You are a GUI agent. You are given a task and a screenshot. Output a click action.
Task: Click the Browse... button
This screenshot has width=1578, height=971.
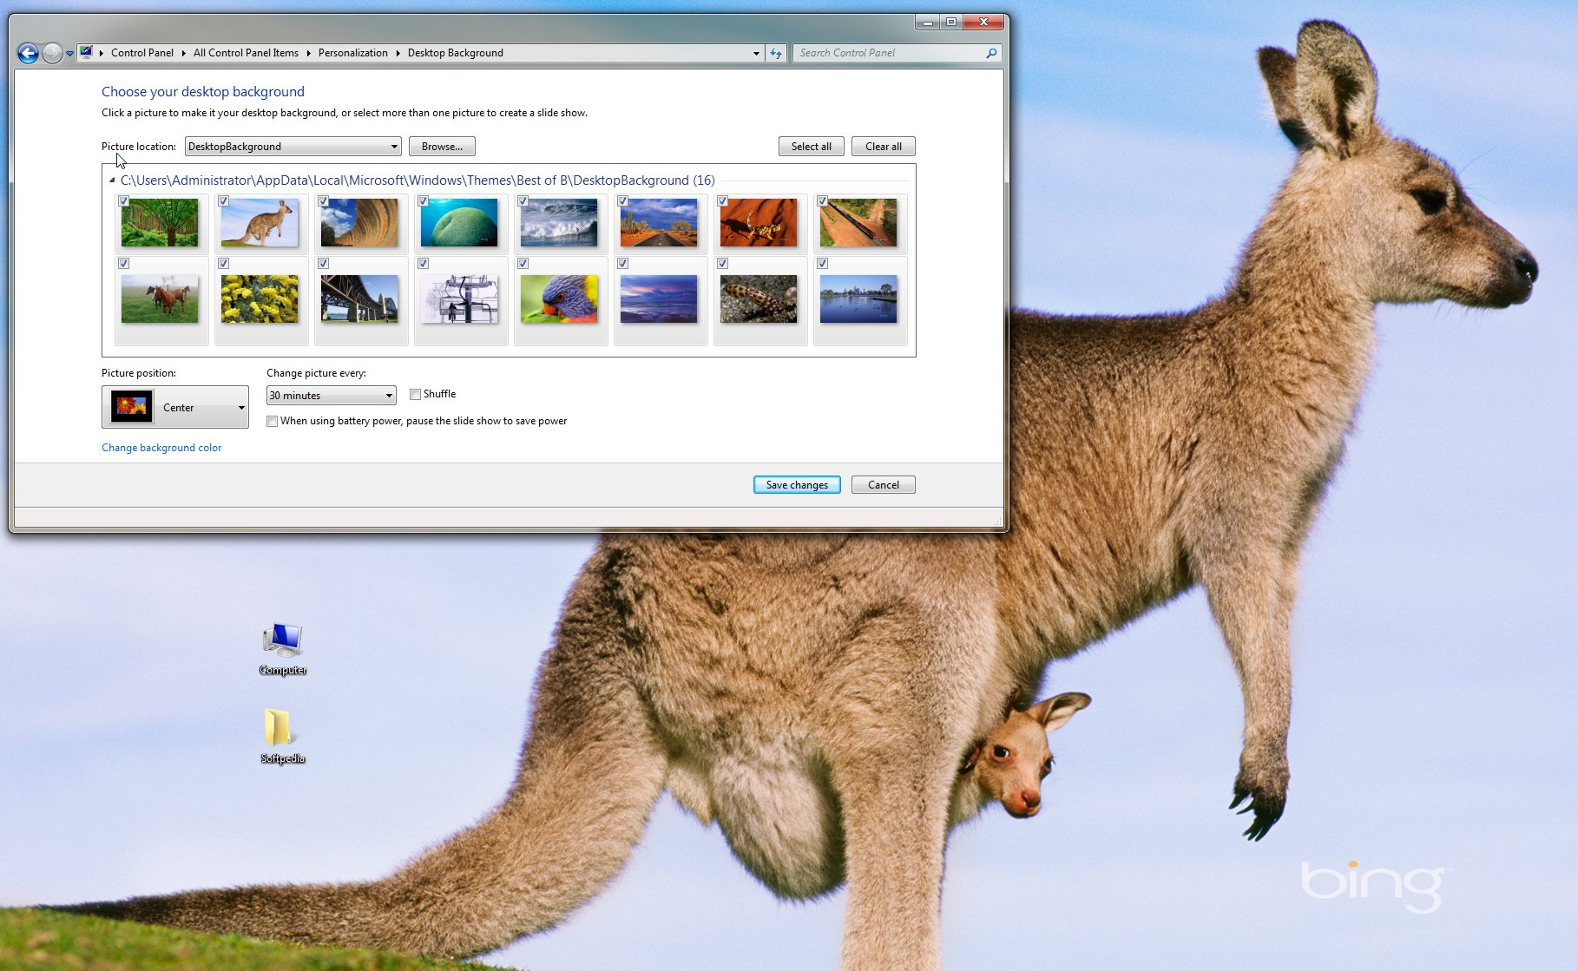coord(442,147)
